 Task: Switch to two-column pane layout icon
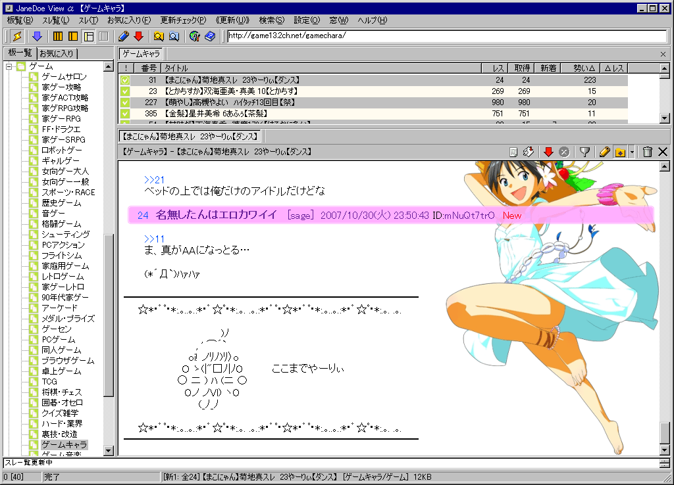click(73, 37)
